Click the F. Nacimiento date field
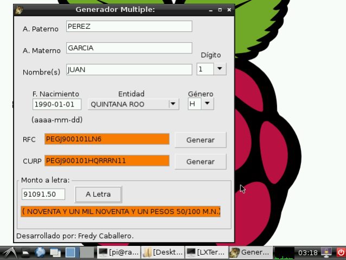The height and width of the screenshot is (260, 346). click(57, 104)
